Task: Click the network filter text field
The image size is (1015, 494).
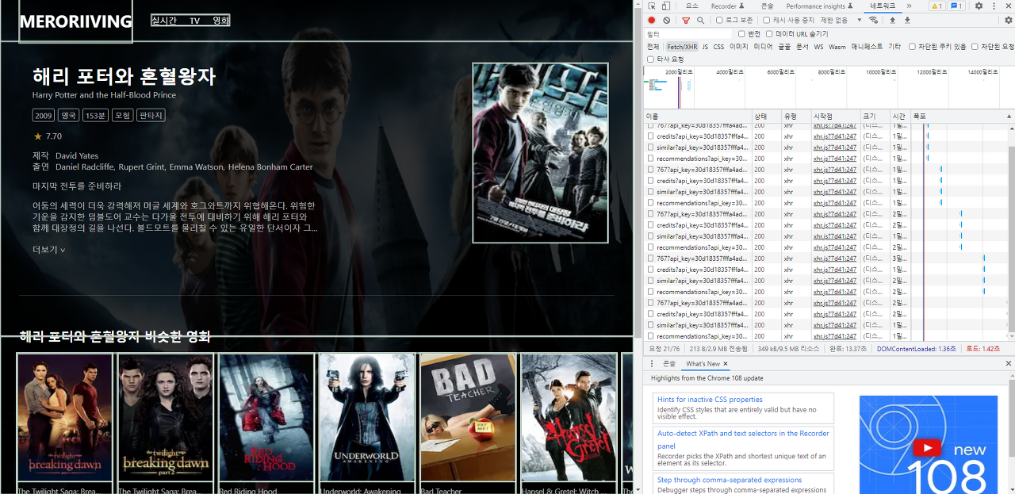Action: [689, 34]
